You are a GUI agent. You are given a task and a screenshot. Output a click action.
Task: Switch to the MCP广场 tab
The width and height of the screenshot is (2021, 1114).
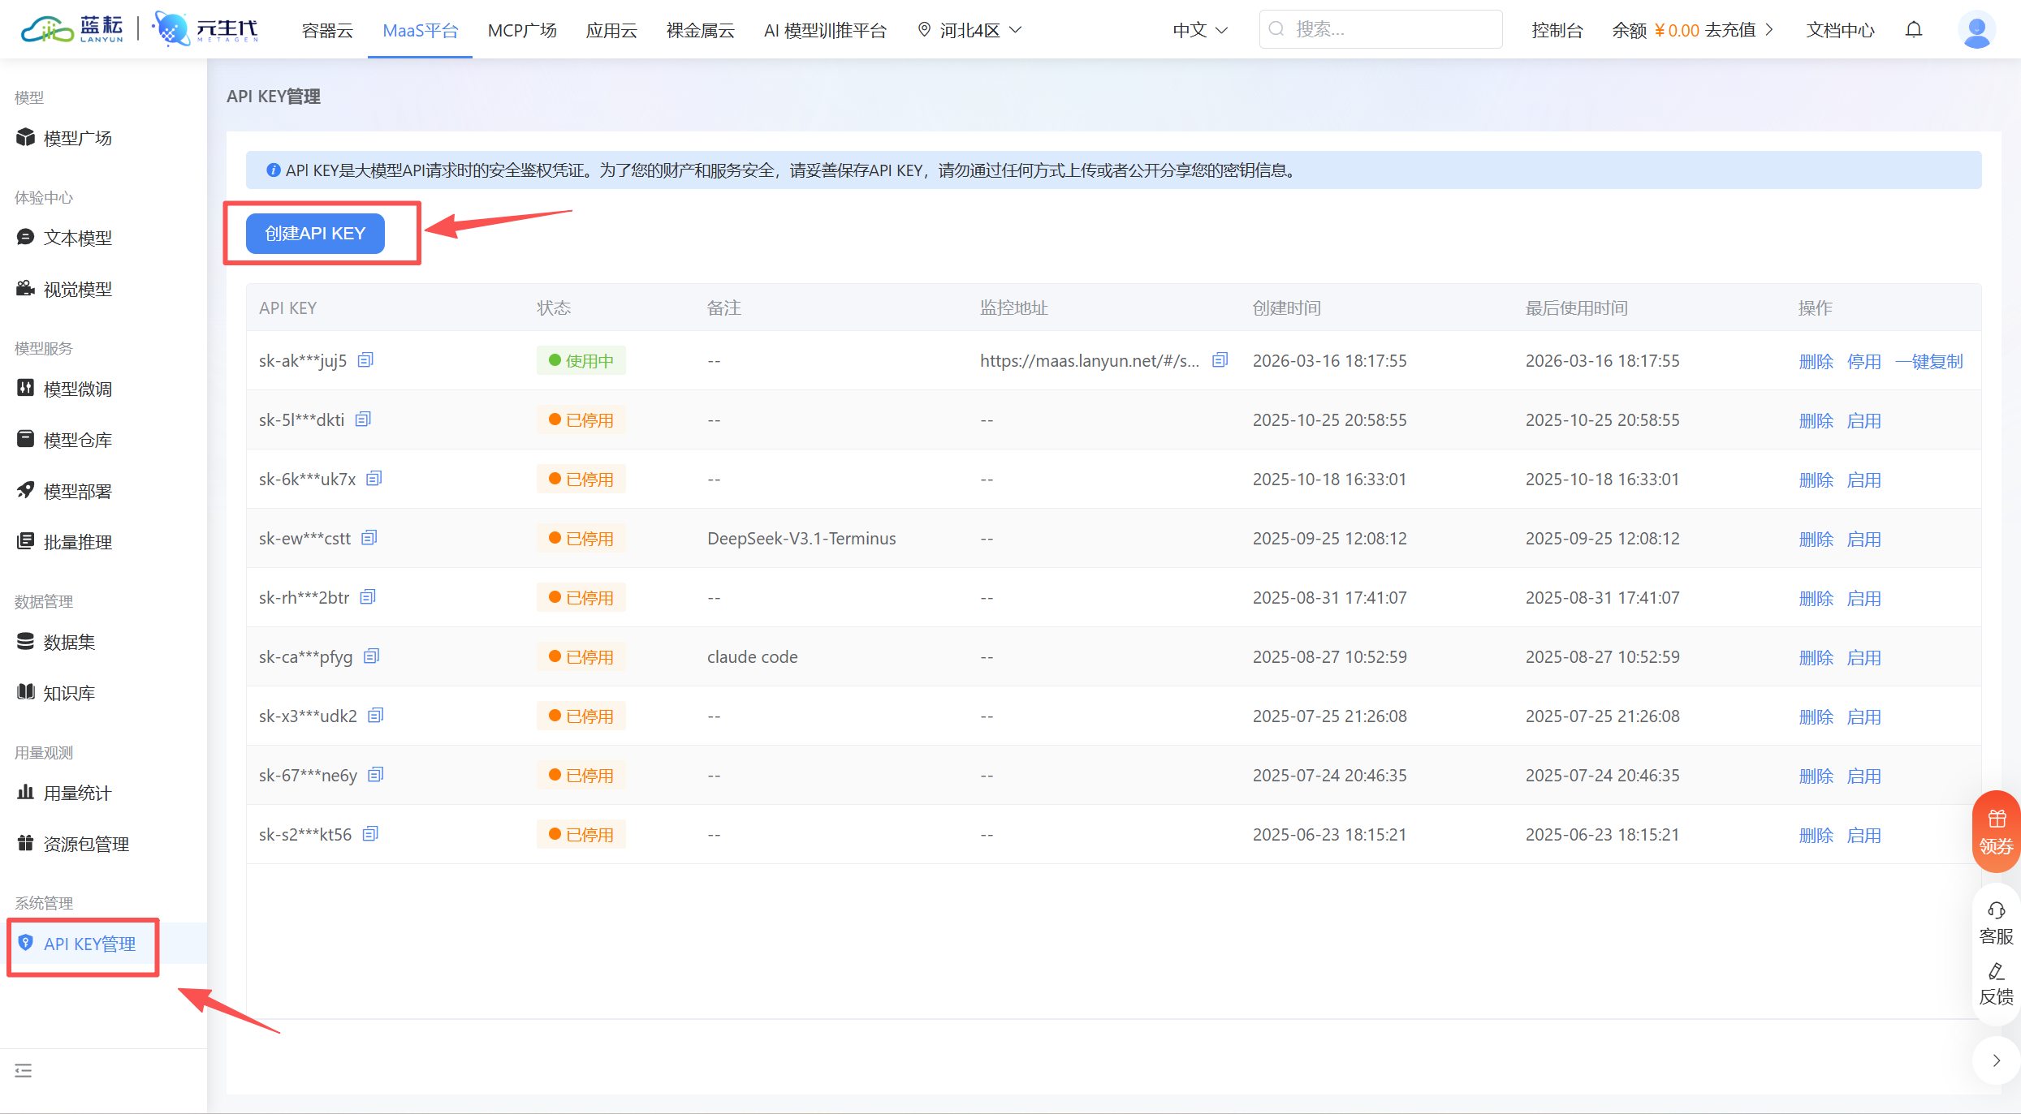coord(521,29)
